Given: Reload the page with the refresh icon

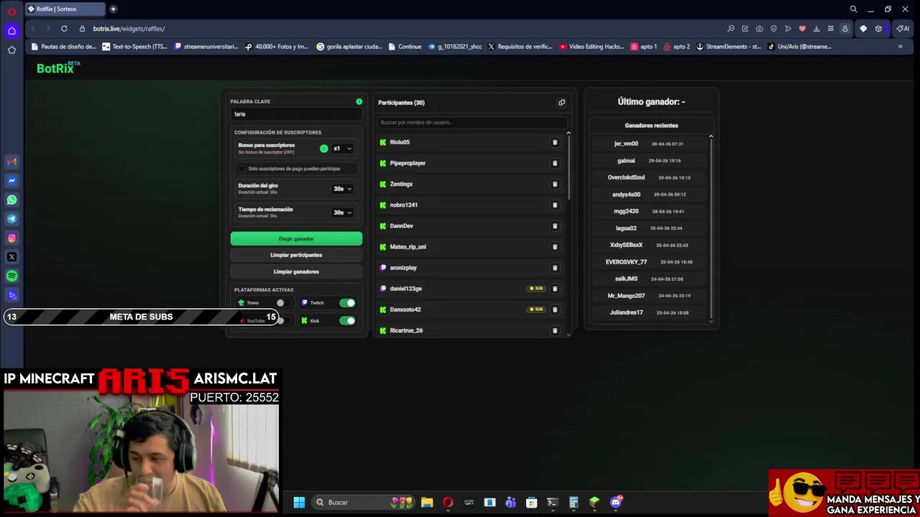Looking at the screenshot, I should [64, 29].
